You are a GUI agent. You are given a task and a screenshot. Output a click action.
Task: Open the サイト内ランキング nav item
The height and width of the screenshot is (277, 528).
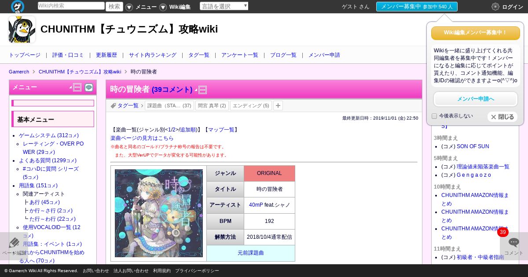[153, 55]
